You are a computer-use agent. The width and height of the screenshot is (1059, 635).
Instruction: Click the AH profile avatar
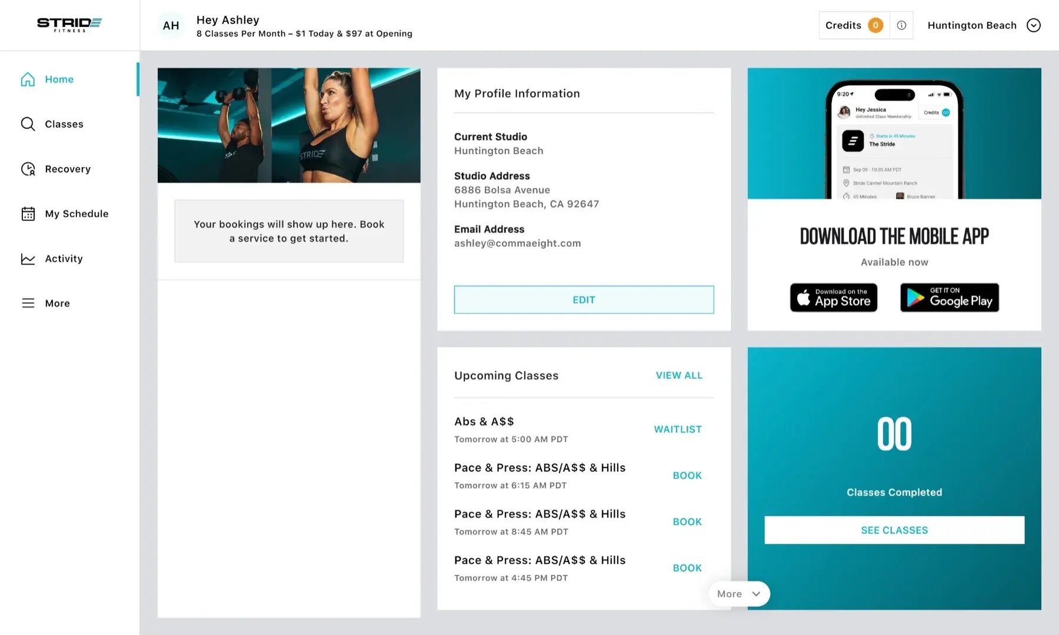[171, 25]
